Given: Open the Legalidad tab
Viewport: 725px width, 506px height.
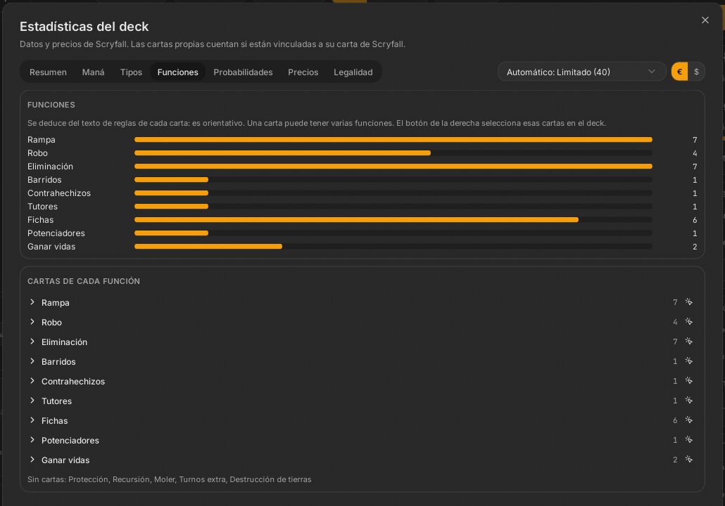Looking at the screenshot, I should click(353, 72).
